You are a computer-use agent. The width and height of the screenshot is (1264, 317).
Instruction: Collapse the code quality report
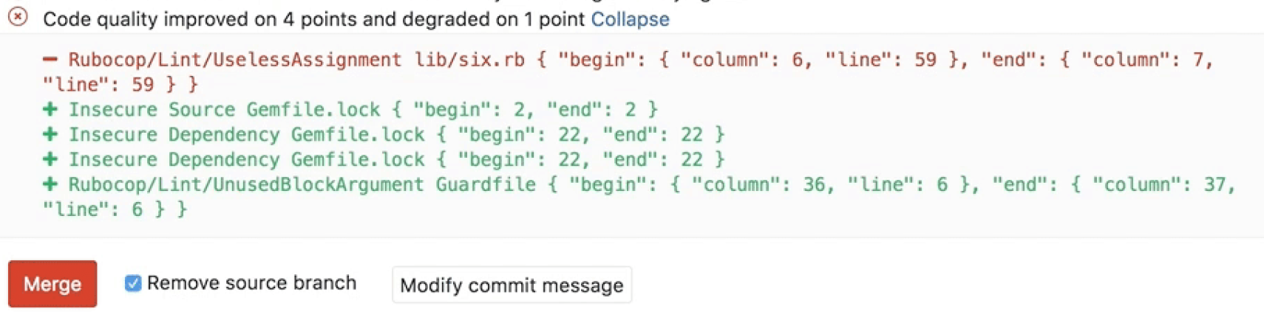click(x=630, y=19)
